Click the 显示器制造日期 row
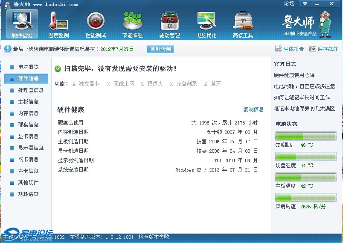Image resolution: width=343 pixels, height=243 pixels. coord(158,160)
